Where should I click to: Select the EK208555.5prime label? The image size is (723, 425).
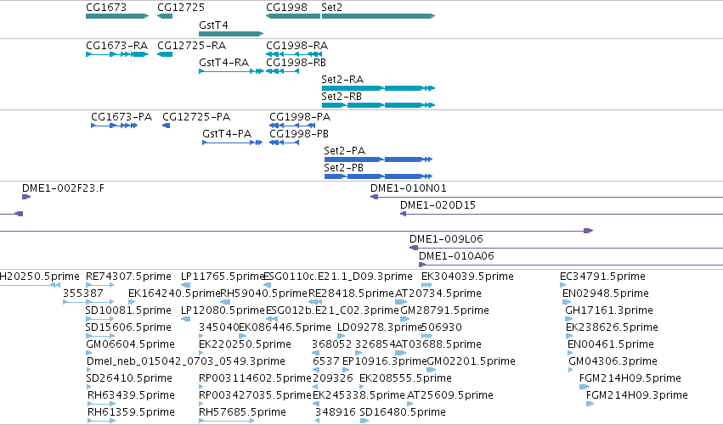pyautogui.click(x=406, y=378)
